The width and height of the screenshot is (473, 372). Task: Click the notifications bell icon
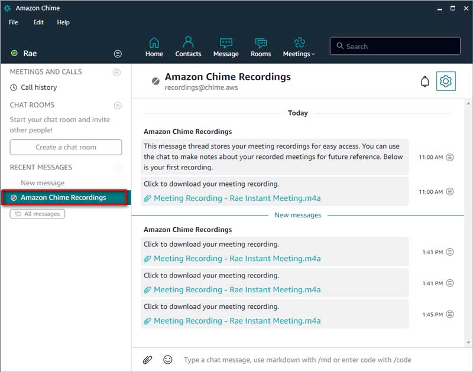pyautogui.click(x=425, y=81)
